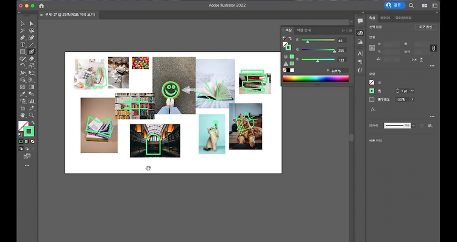
Task: Click the blue 공유 (Share) button
Action: (x=394, y=5)
